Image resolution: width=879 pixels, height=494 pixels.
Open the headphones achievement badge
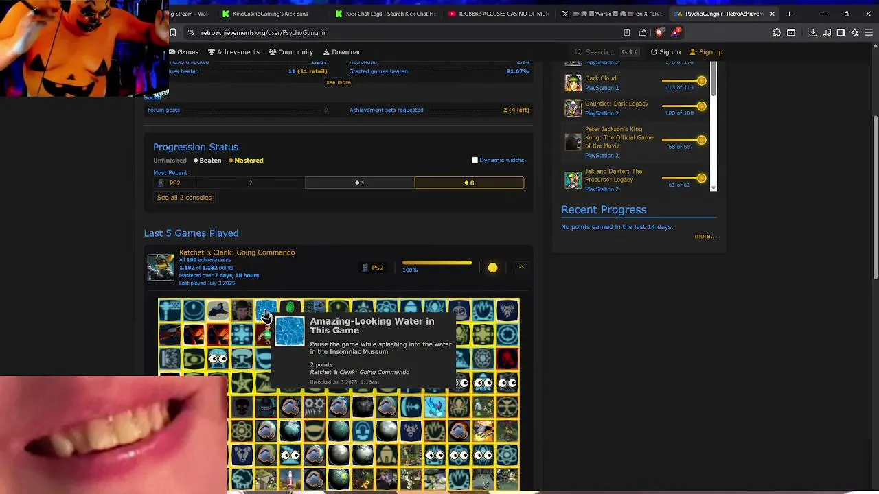pyautogui.click(x=363, y=431)
